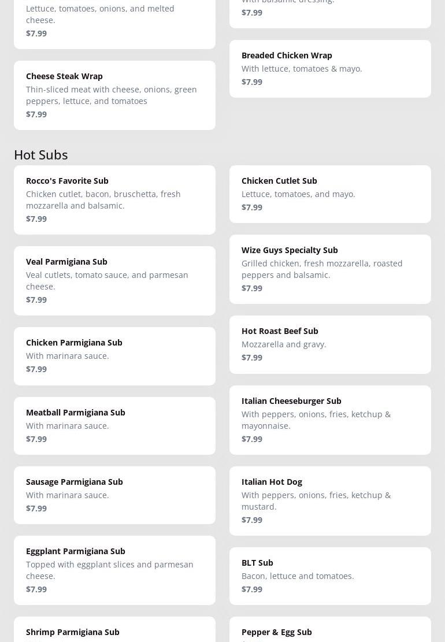Select the Breaded Chicken Wrap card

tap(330, 68)
